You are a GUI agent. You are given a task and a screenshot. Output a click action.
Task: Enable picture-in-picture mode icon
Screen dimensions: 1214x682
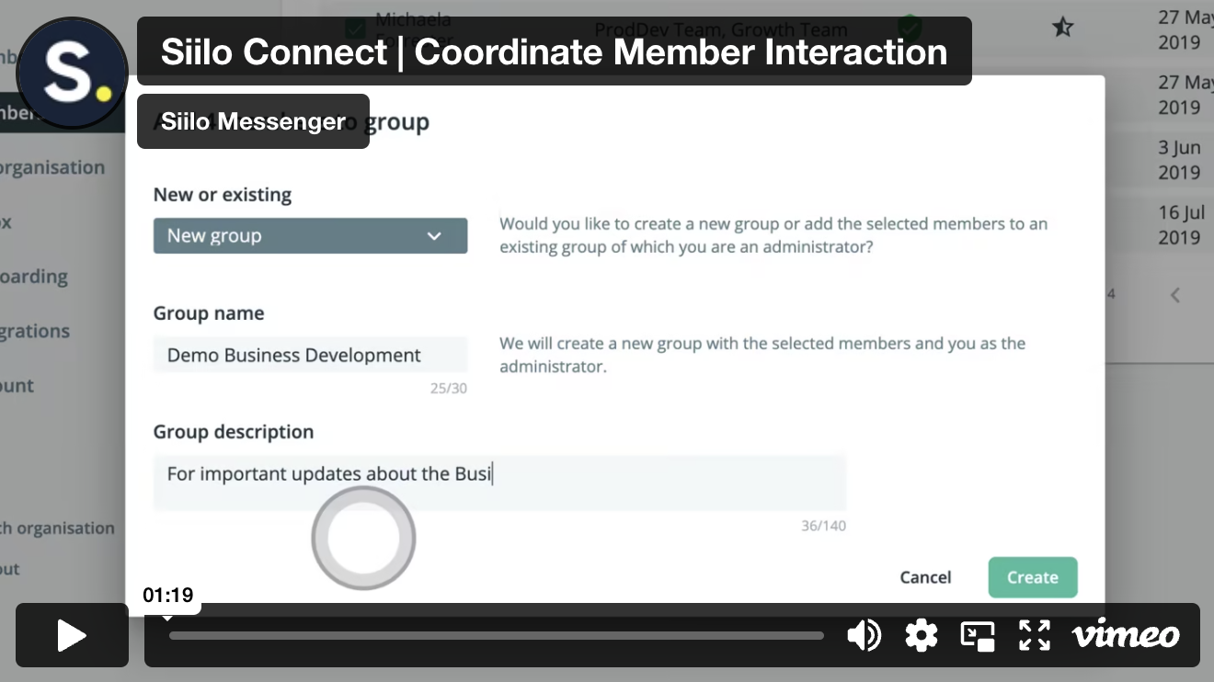click(x=978, y=635)
